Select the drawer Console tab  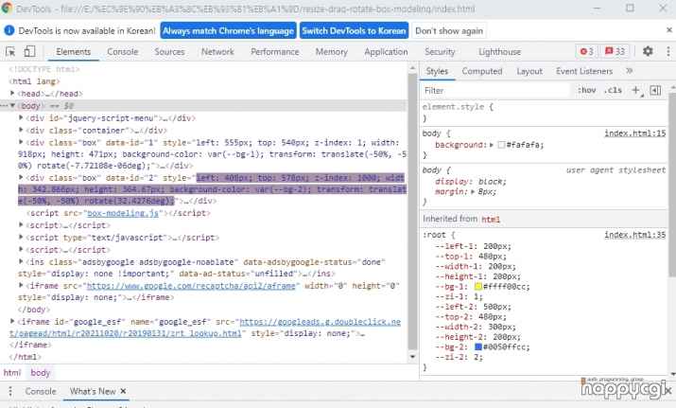click(41, 391)
